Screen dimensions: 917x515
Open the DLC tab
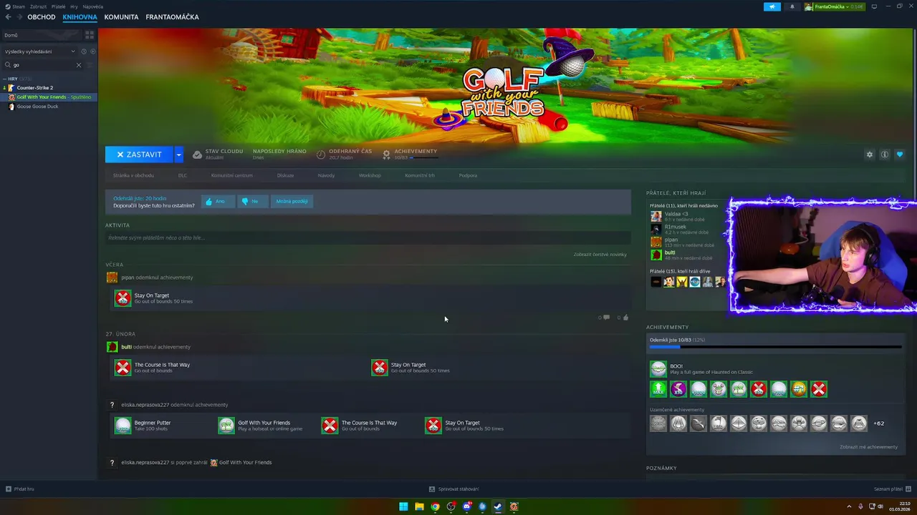point(183,175)
